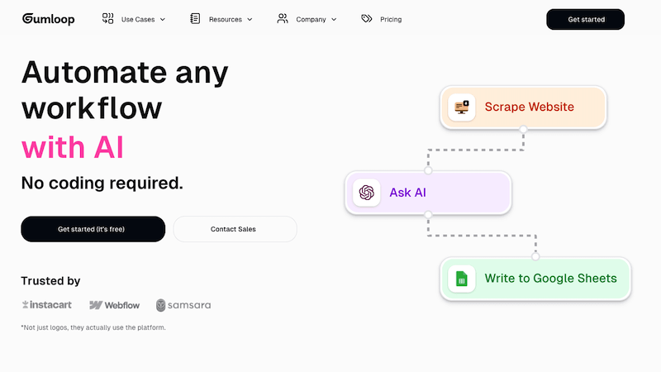Click Get started in the header
The image size is (661, 372).
[x=586, y=19]
